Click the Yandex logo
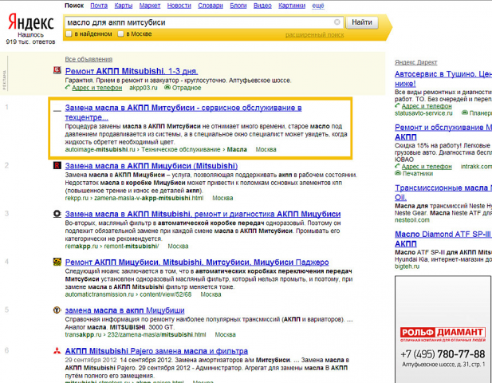 pyautogui.click(x=30, y=22)
